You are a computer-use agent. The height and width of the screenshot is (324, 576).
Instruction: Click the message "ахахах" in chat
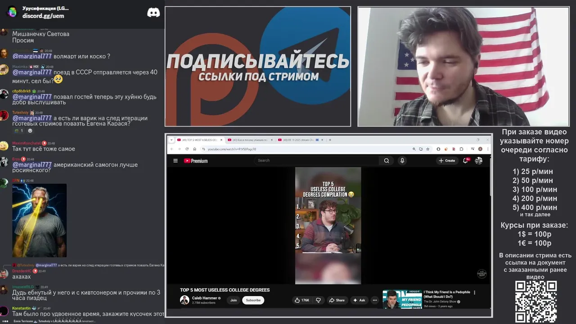click(x=21, y=277)
